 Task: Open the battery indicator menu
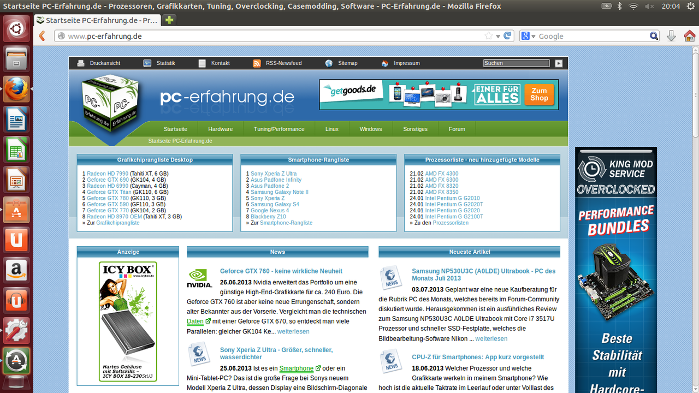(x=606, y=7)
